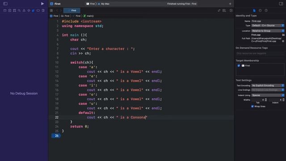Open related items grid menu
The height and width of the screenshot is (161, 286).
pos(51,11)
